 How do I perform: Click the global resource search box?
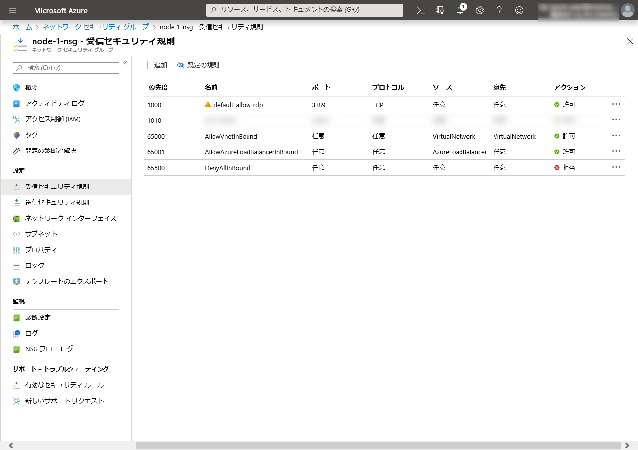click(x=305, y=10)
